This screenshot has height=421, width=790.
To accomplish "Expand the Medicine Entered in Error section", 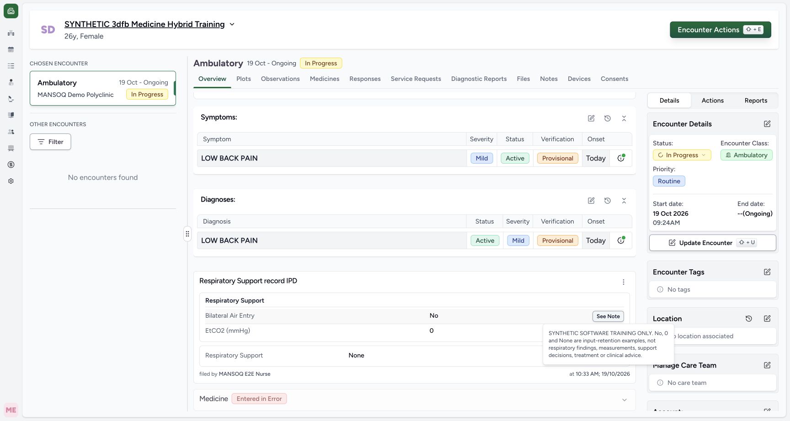I will (x=625, y=400).
